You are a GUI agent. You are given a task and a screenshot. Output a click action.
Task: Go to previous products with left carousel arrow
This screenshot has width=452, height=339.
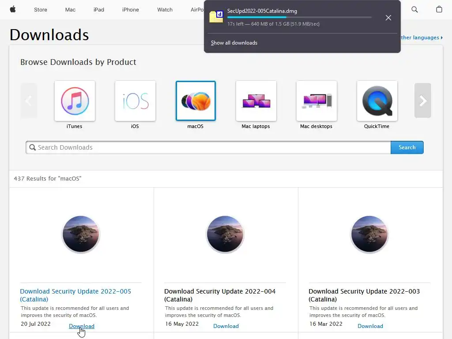(29, 101)
